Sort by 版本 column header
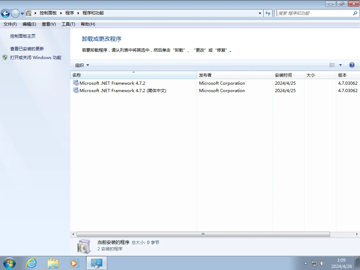The image size is (360, 270). click(348, 75)
